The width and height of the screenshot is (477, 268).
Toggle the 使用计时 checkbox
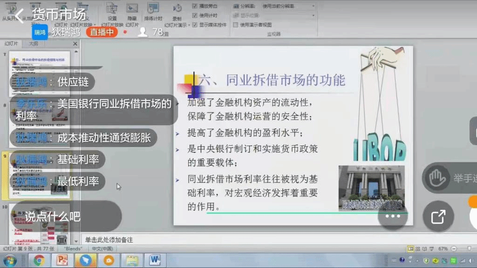pos(195,15)
